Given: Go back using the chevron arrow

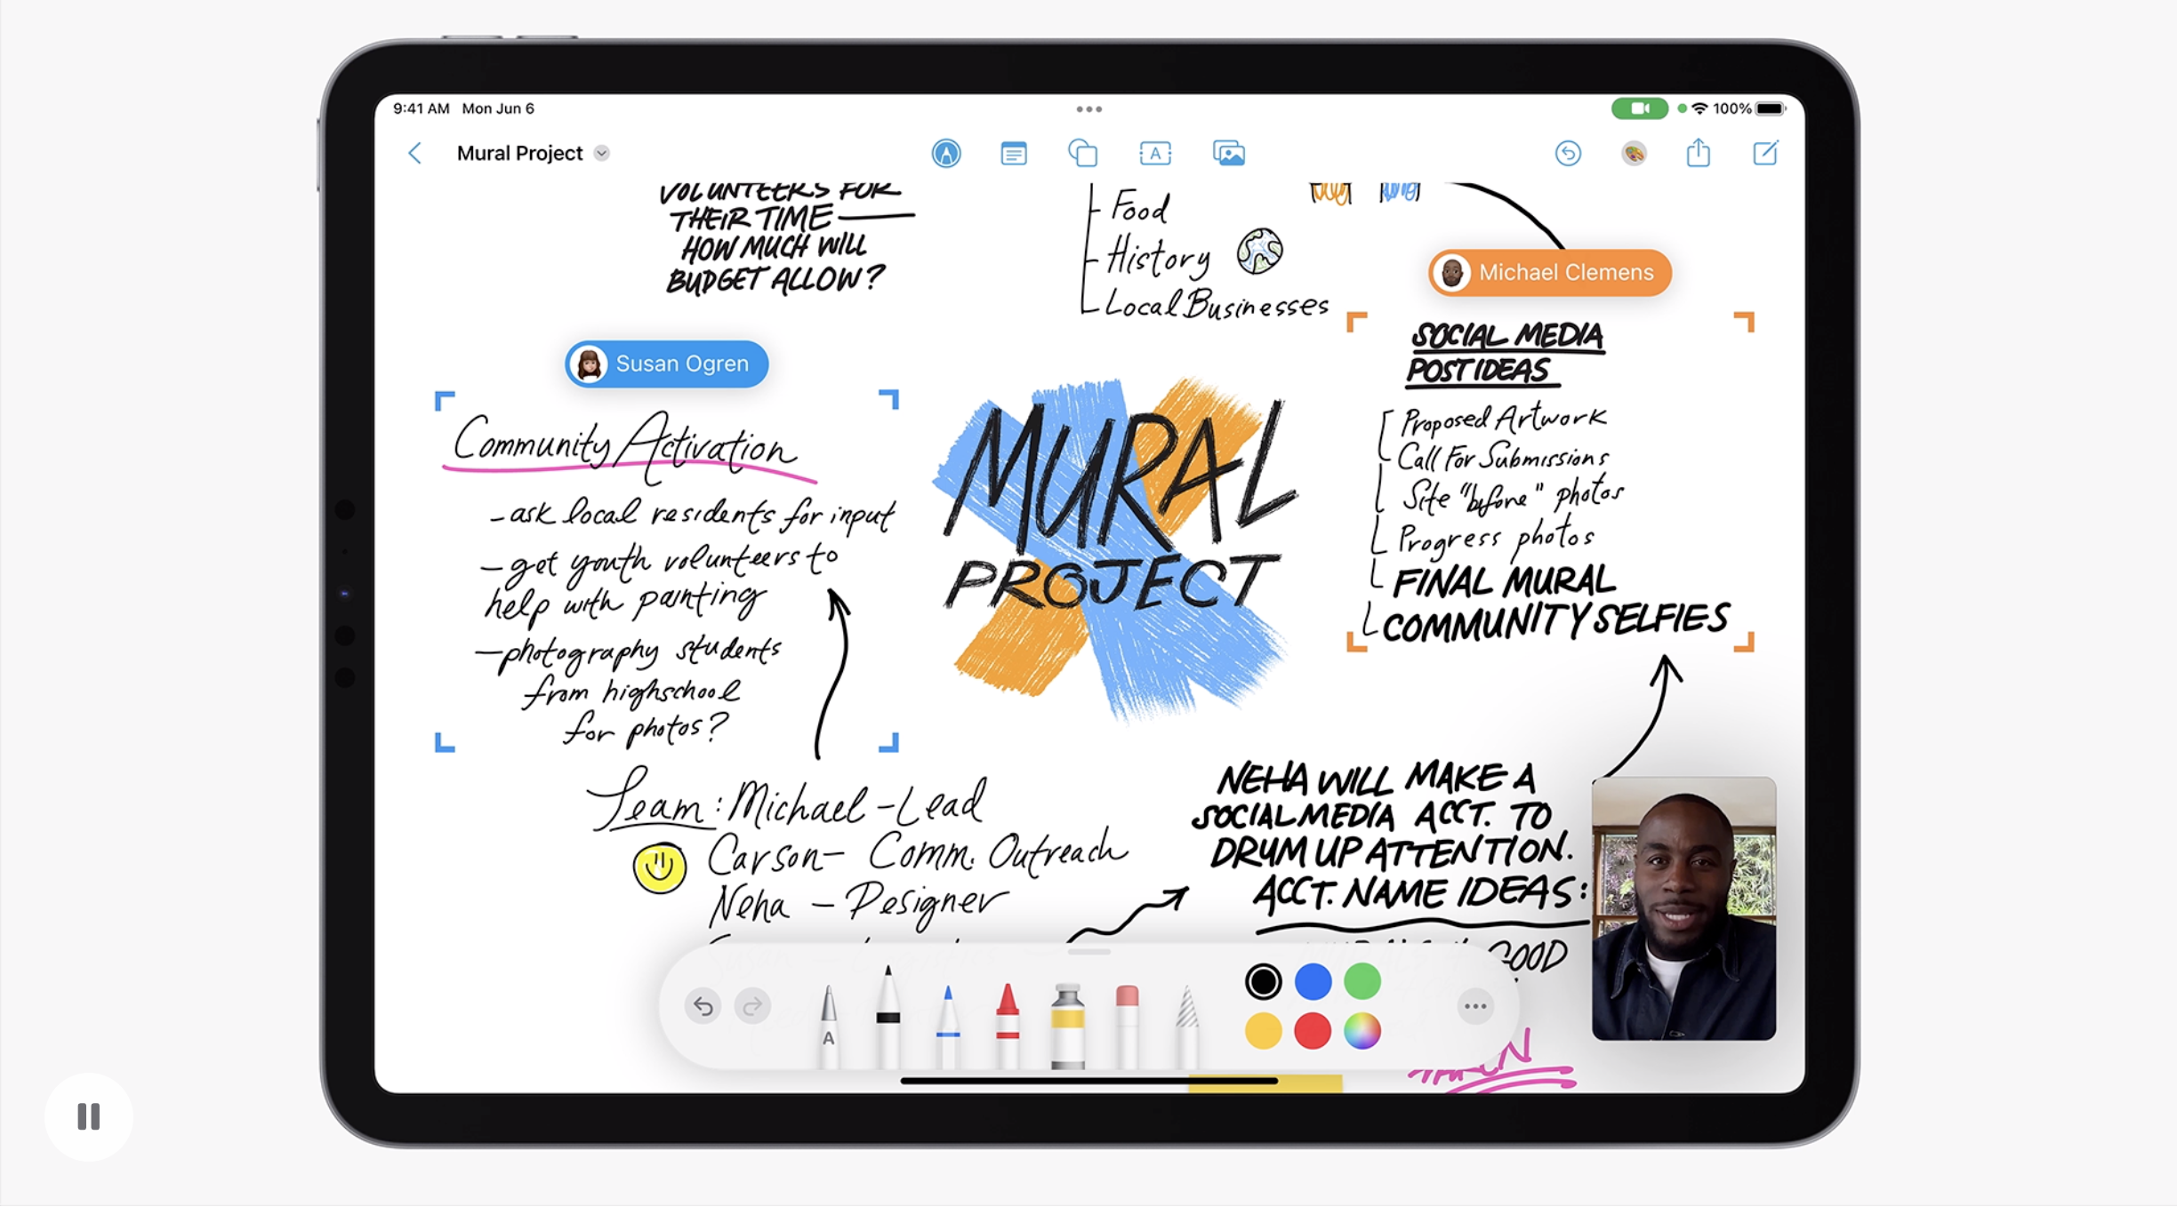Looking at the screenshot, I should pyautogui.click(x=414, y=154).
